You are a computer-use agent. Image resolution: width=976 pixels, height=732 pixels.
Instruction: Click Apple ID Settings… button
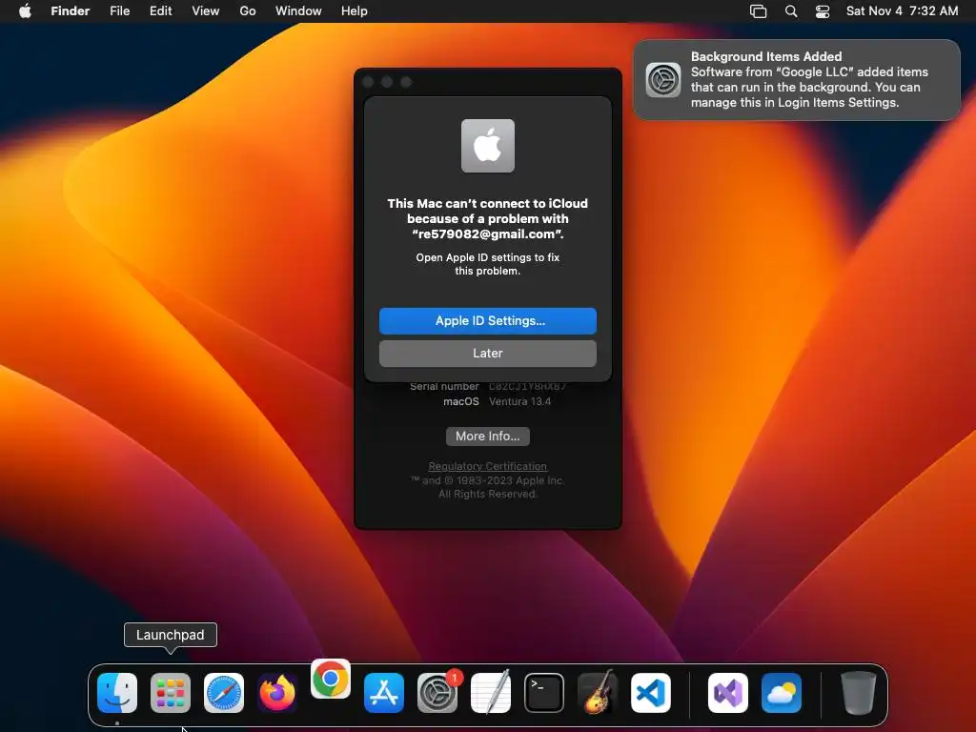tap(487, 320)
